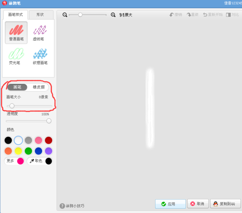Screen dimensions: 242x213
Task: Click the 复制到QQ button
Action: click(225, 204)
